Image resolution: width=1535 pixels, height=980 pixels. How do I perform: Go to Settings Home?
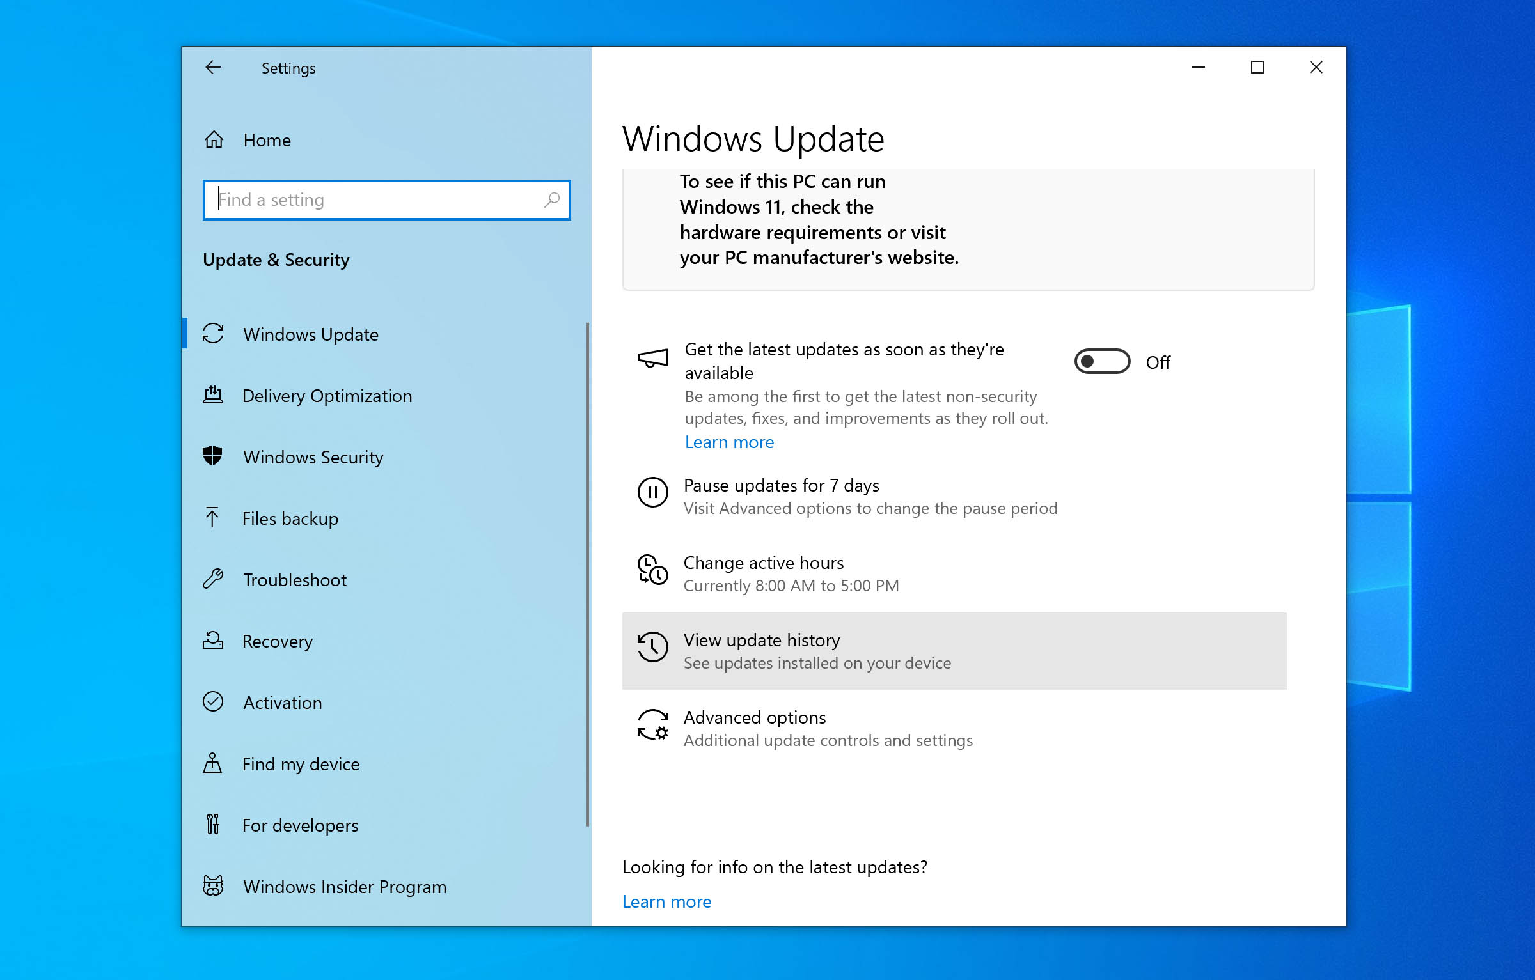[x=386, y=140]
